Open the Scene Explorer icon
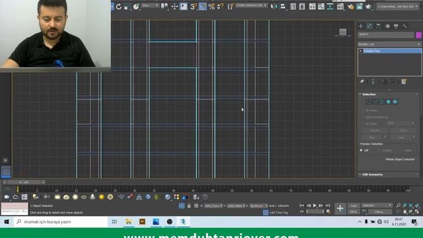This screenshot has height=238, width=423. click(x=293, y=7)
